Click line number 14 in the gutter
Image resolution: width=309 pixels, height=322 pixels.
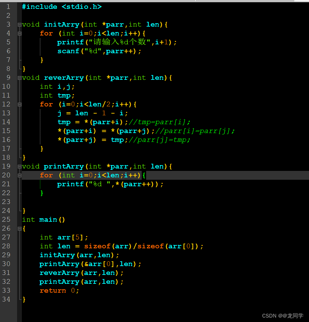point(6,122)
